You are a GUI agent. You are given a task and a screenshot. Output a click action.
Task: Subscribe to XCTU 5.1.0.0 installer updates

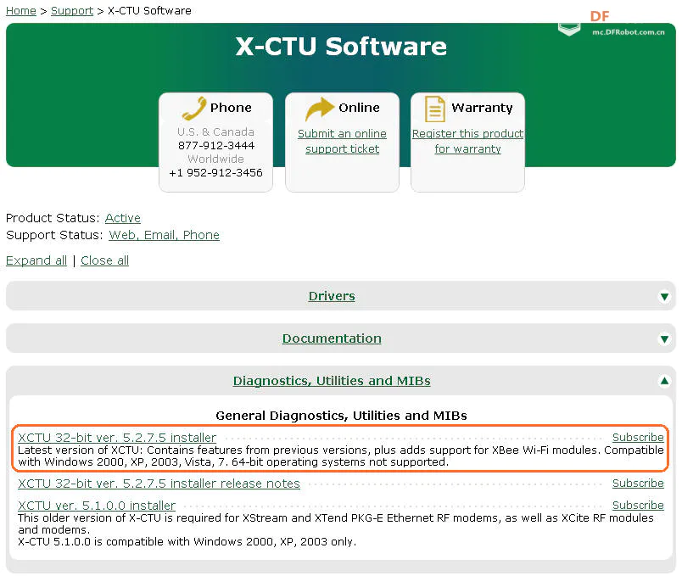[638, 505]
